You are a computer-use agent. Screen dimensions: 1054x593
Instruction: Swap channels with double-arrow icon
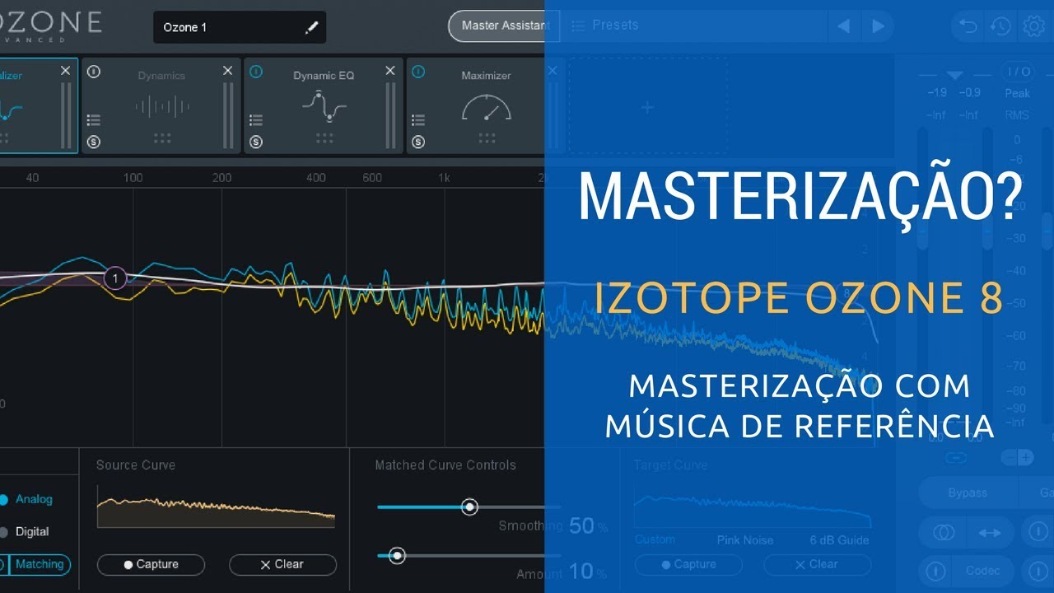pyautogui.click(x=990, y=533)
